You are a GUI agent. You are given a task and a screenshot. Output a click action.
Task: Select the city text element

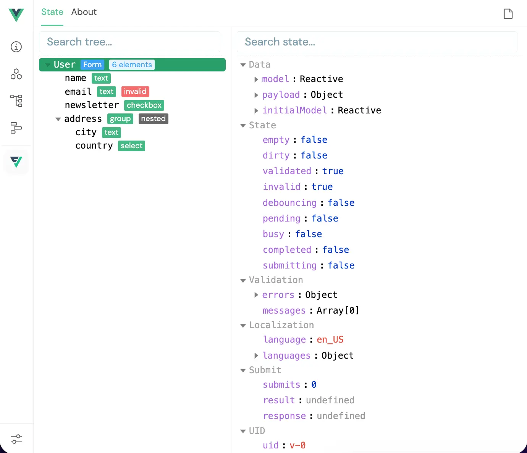pyautogui.click(x=132, y=133)
